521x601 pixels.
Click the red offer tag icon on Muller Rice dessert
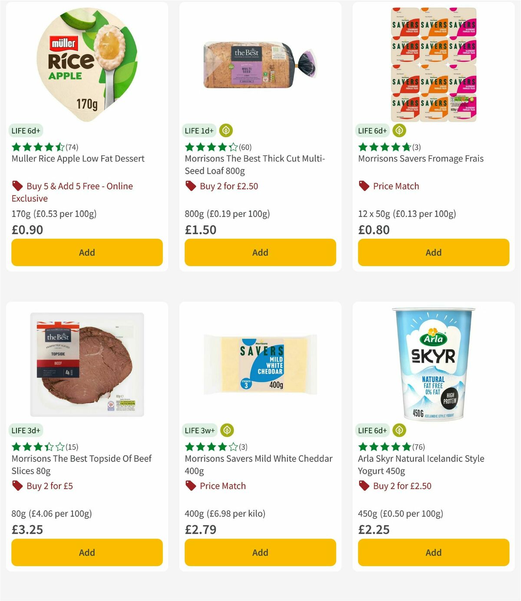click(x=17, y=186)
